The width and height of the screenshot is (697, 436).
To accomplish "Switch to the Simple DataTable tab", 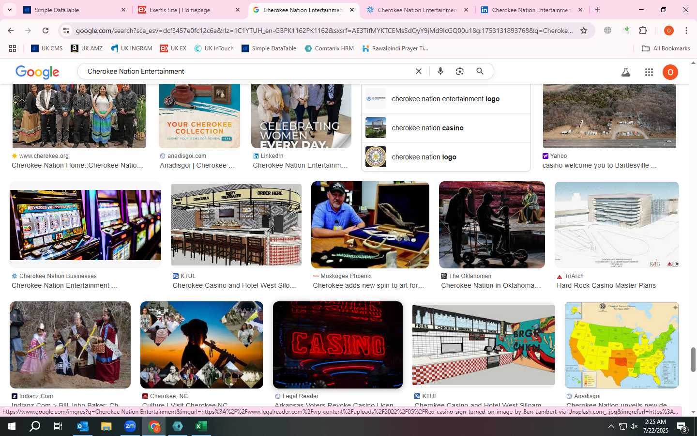I will pyautogui.click(x=74, y=10).
